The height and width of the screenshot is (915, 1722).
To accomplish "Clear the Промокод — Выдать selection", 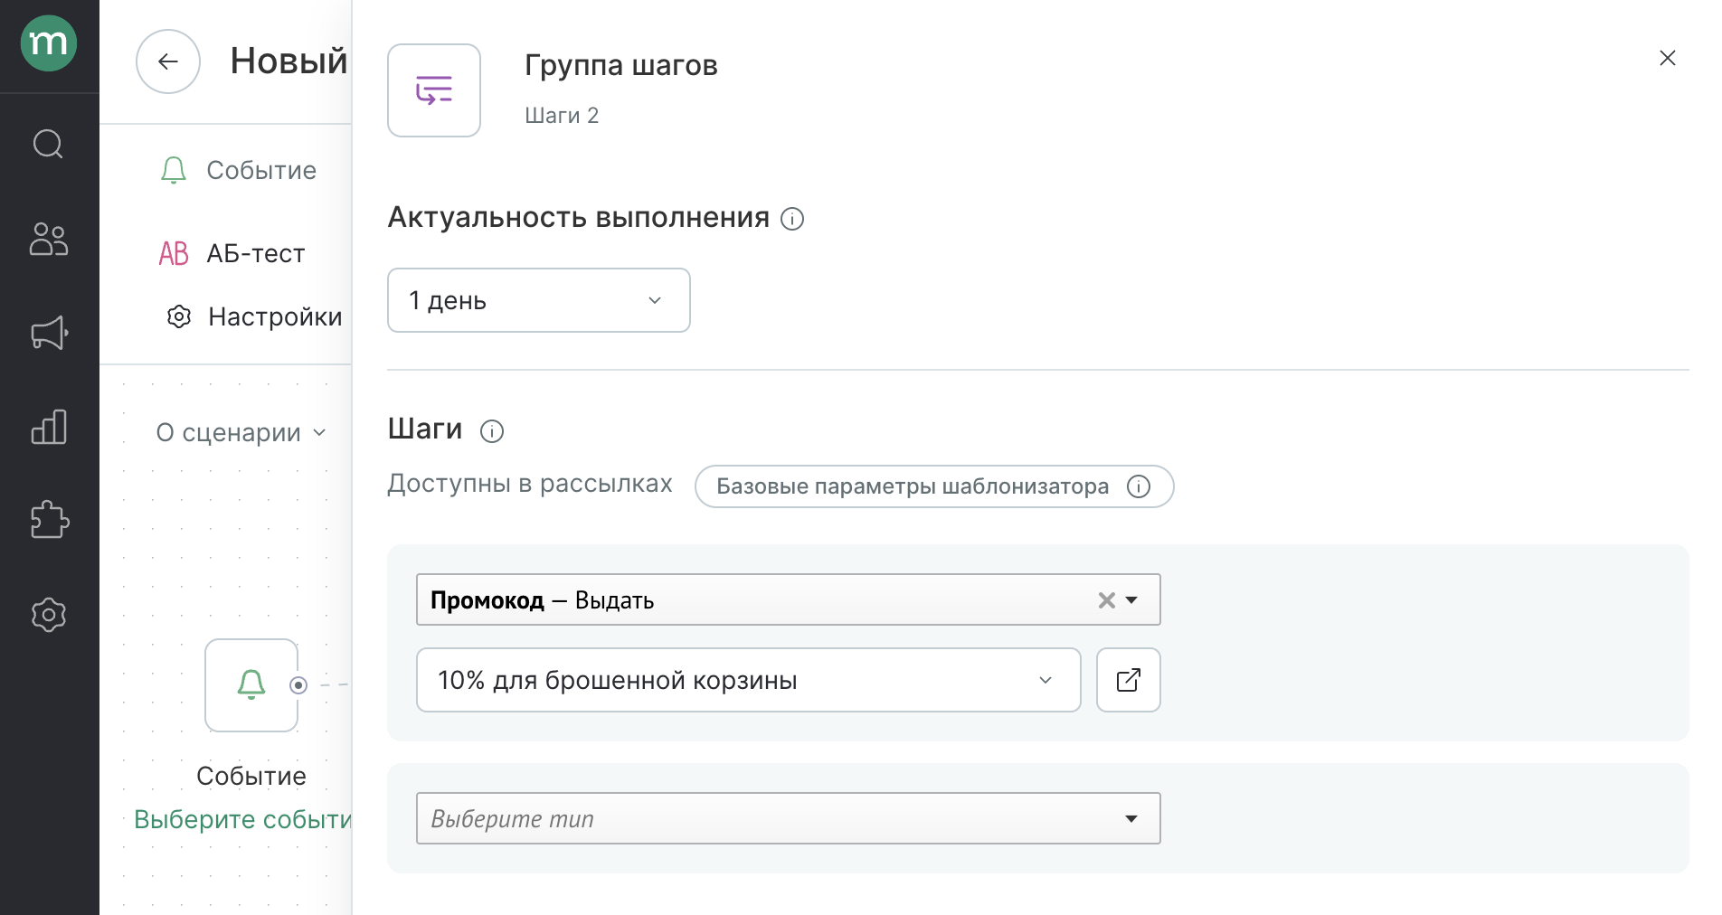I will click(1106, 600).
